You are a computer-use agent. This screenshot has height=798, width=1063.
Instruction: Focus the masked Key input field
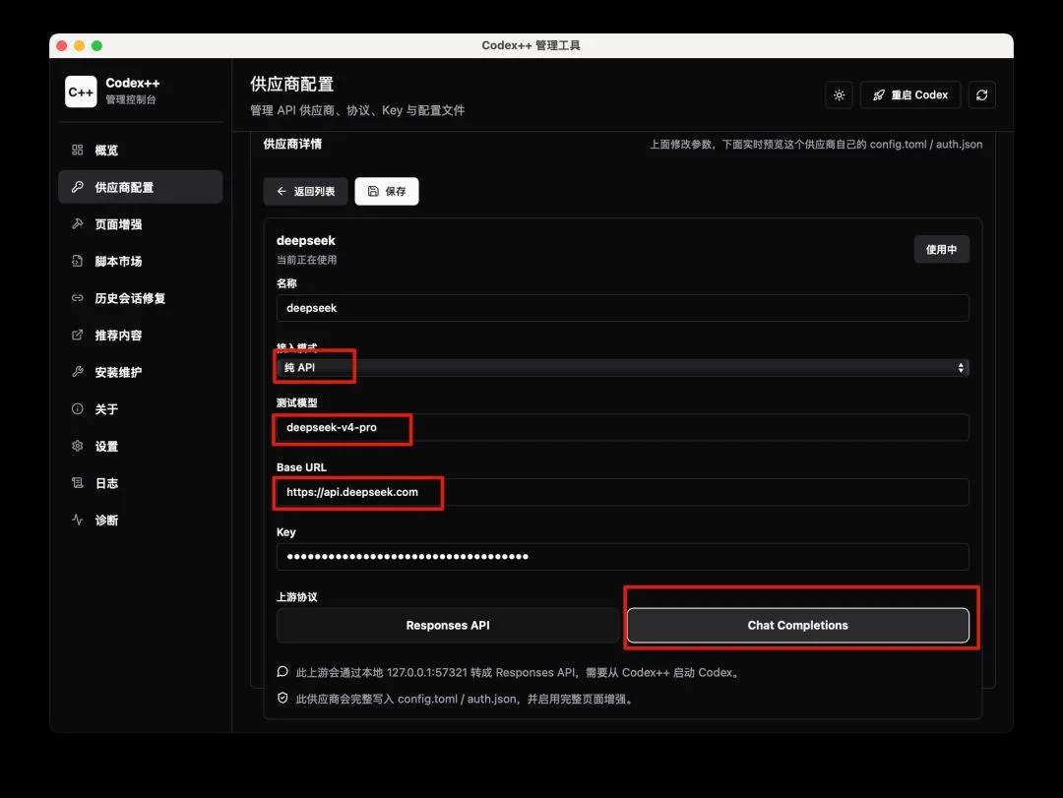click(x=622, y=557)
